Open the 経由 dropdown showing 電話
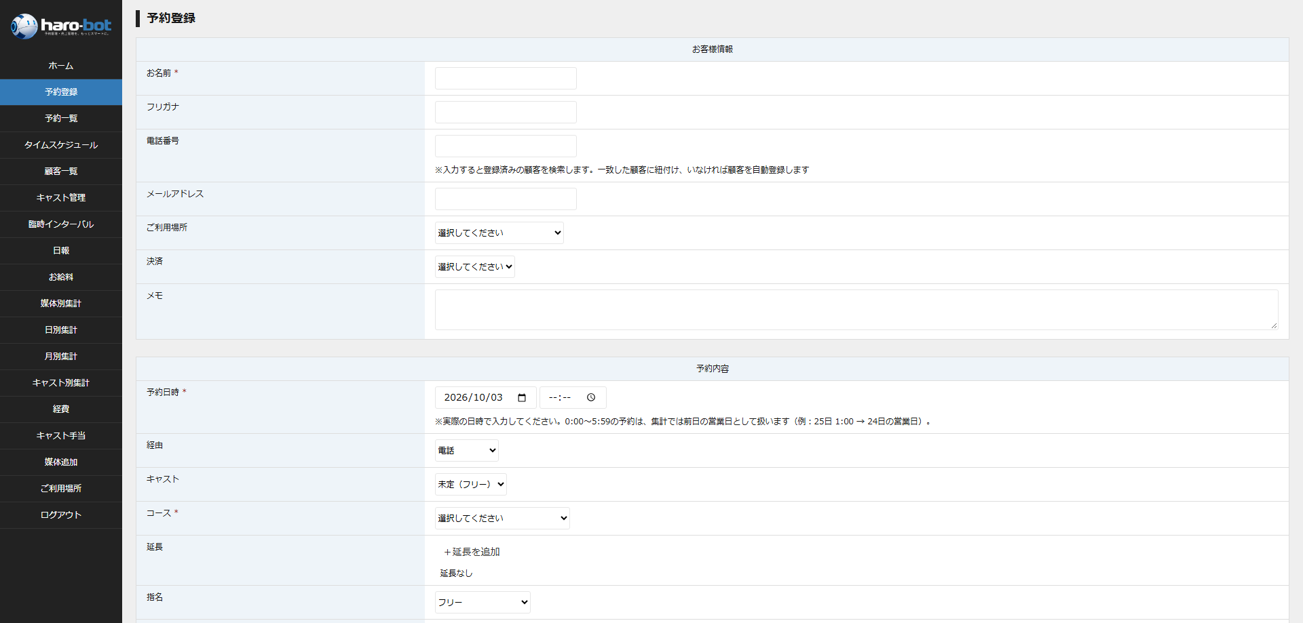Image resolution: width=1303 pixels, height=623 pixels. pyautogui.click(x=467, y=451)
